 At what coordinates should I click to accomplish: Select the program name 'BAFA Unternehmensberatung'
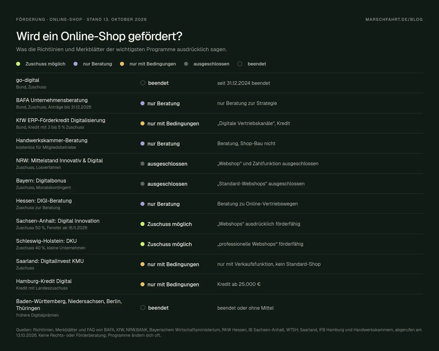[x=52, y=100]
